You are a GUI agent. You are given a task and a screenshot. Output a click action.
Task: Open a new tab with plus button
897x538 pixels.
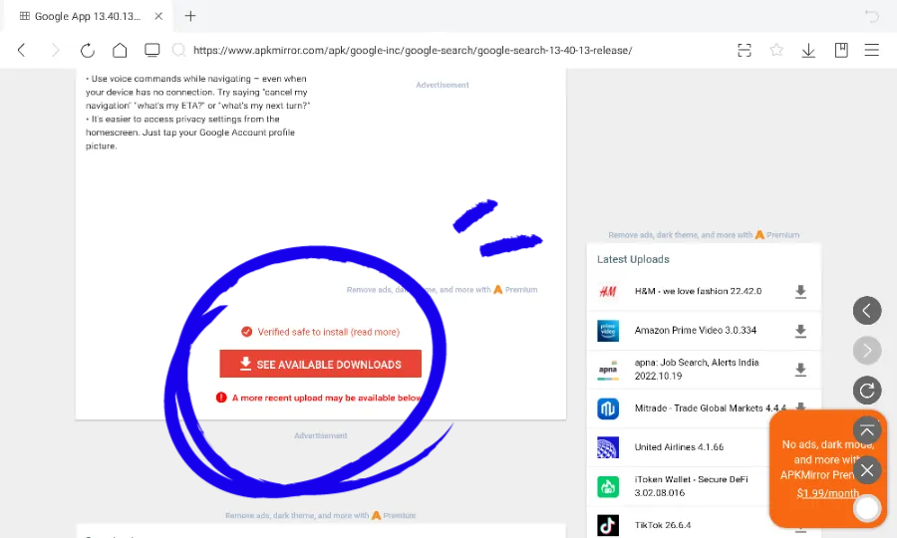click(190, 16)
